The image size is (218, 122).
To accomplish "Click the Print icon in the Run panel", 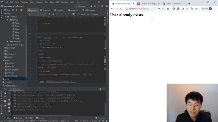I will [x=9, y=108].
